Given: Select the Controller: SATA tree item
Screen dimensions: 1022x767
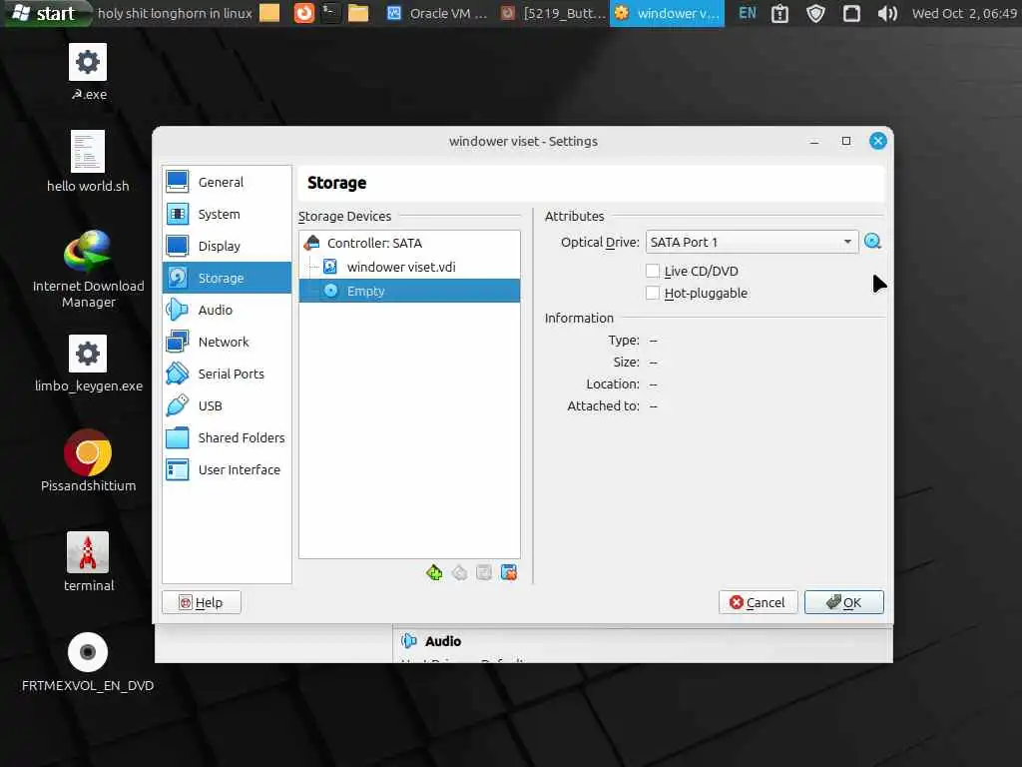Looking at the screenshot, I should 409,243.
